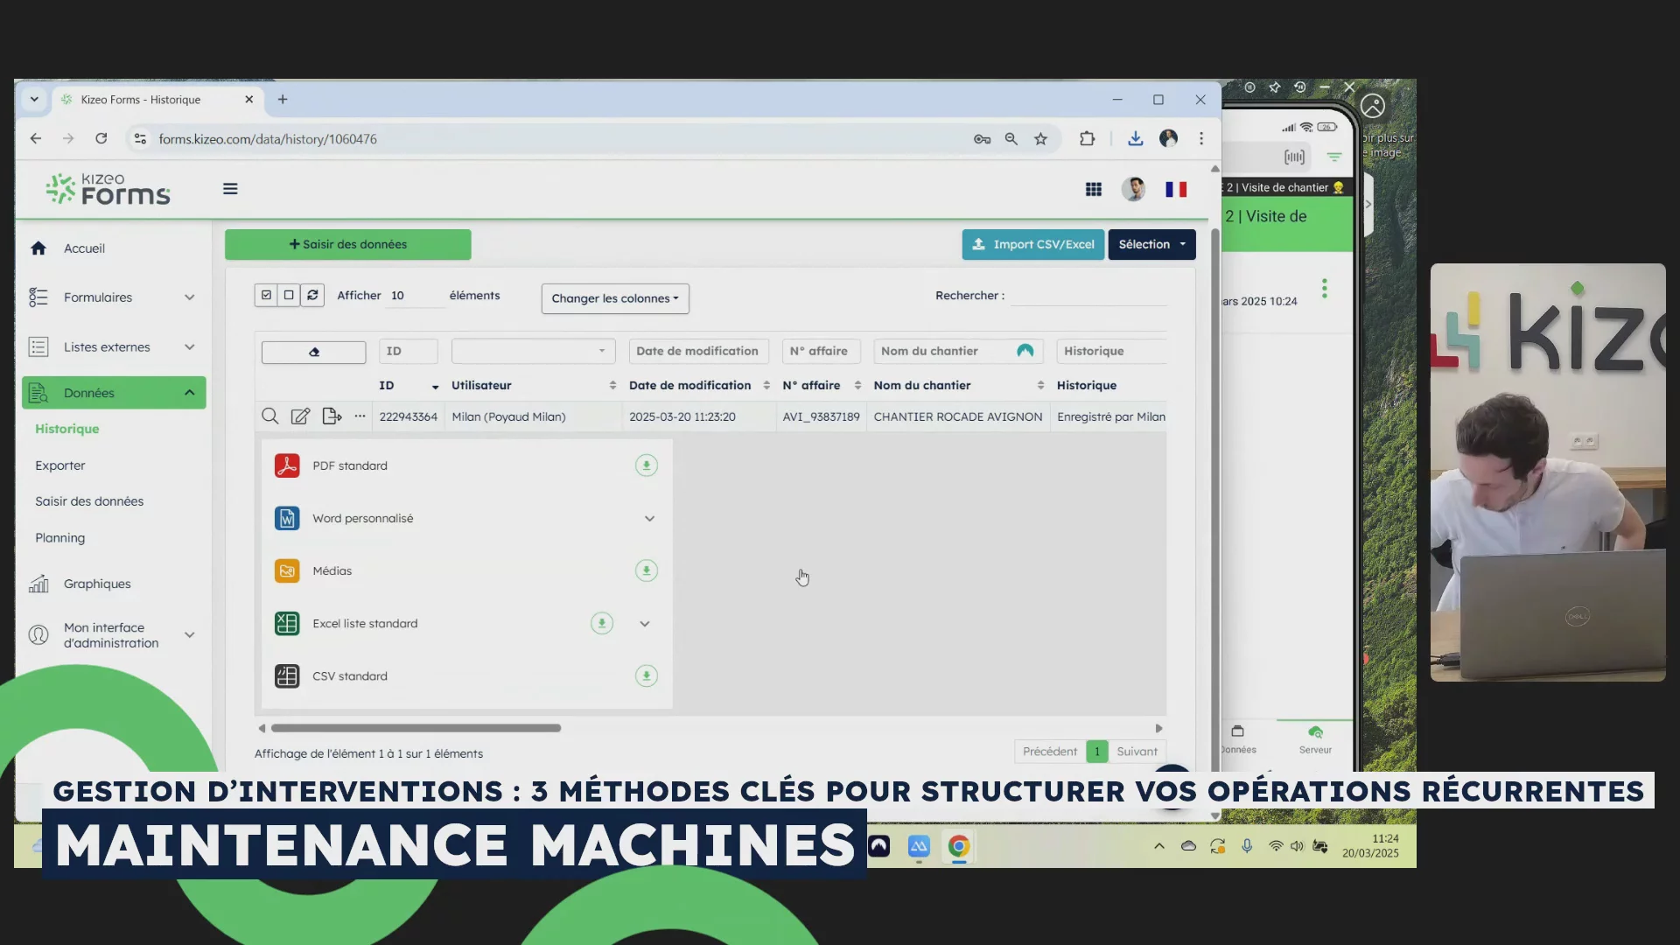
Task: Sort by the ID column header
Action: (409, 385)
